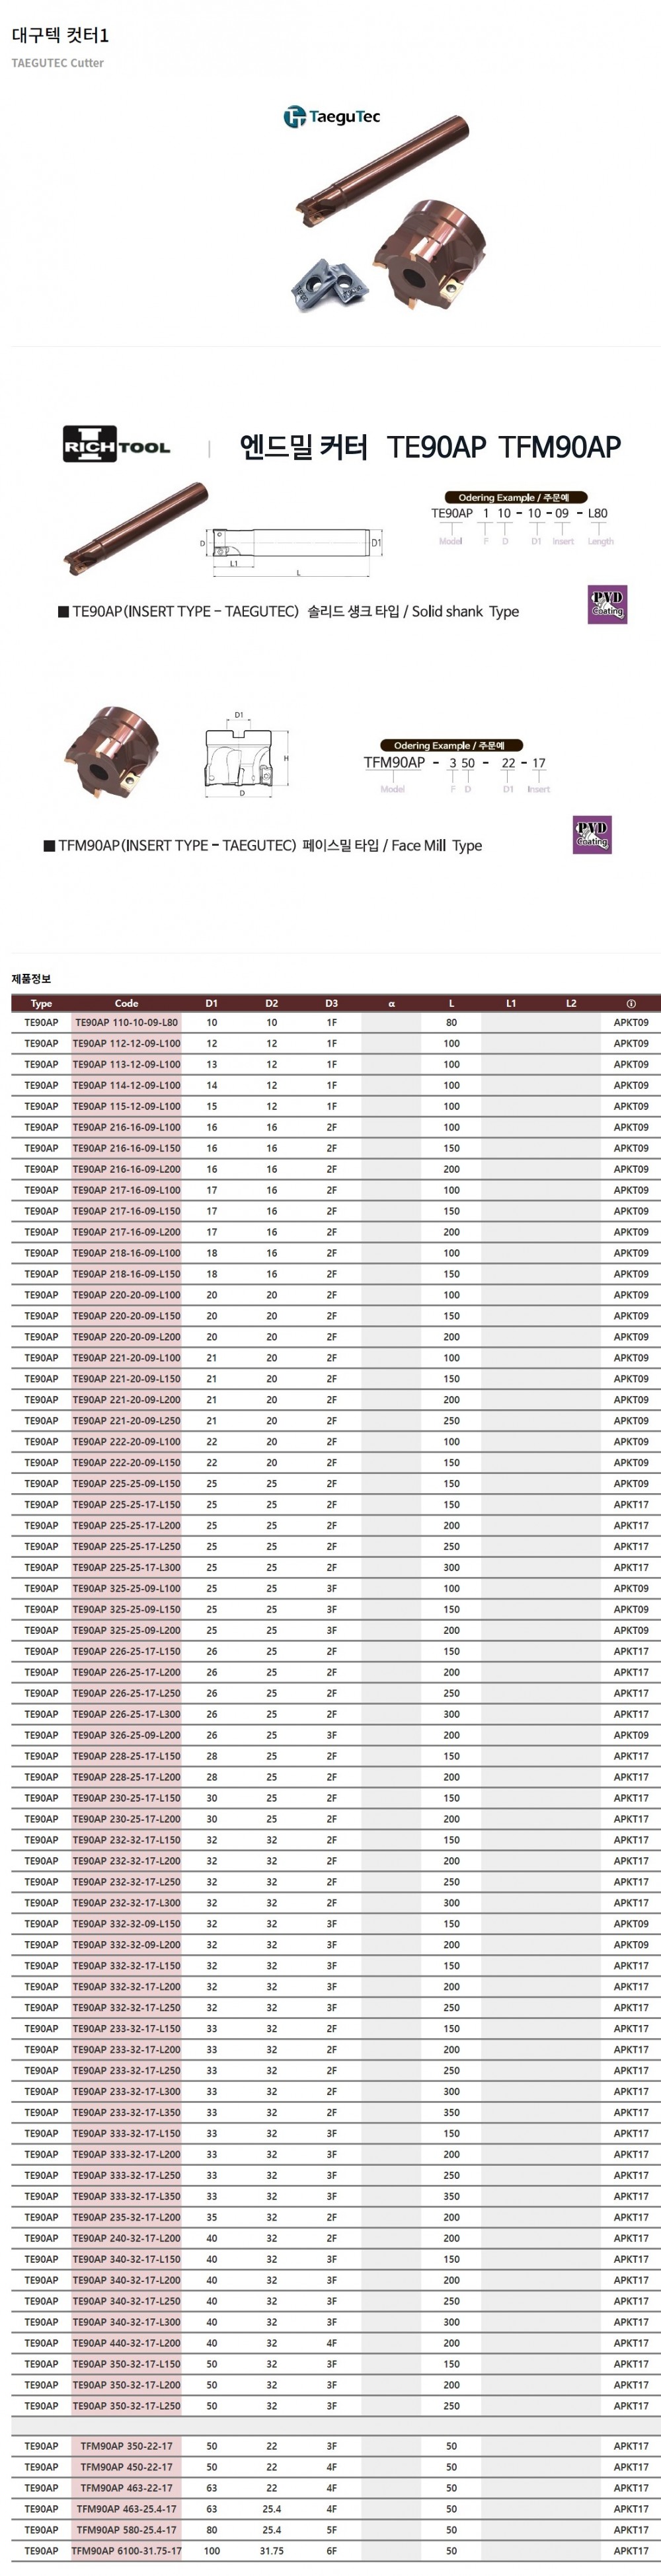This screenshot has height=2576, width=661.
Task: Click PVD Coating badge beside Solid shank Type
Action: [x=607, y=605]
